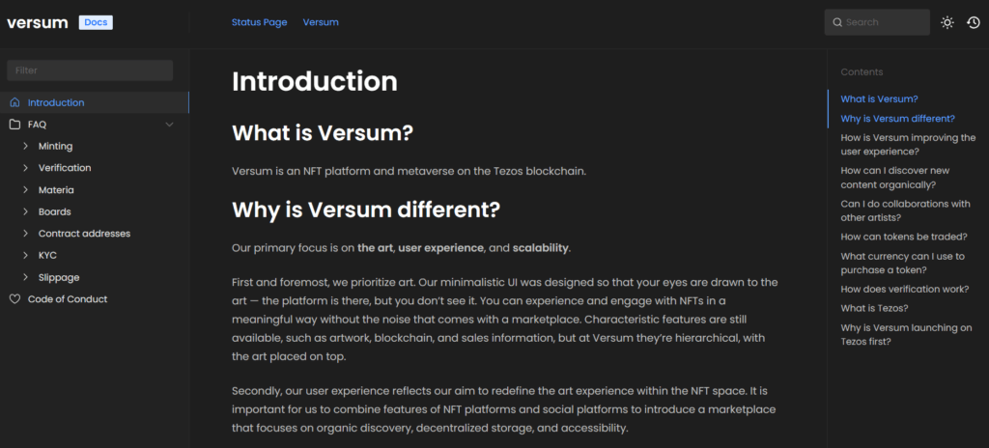Jump to 'How can I discover new content organically?'

tap(895, 178)
